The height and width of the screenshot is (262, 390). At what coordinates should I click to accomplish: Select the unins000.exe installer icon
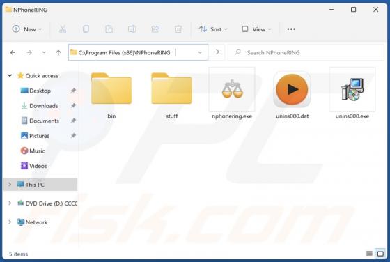(352, 89)
